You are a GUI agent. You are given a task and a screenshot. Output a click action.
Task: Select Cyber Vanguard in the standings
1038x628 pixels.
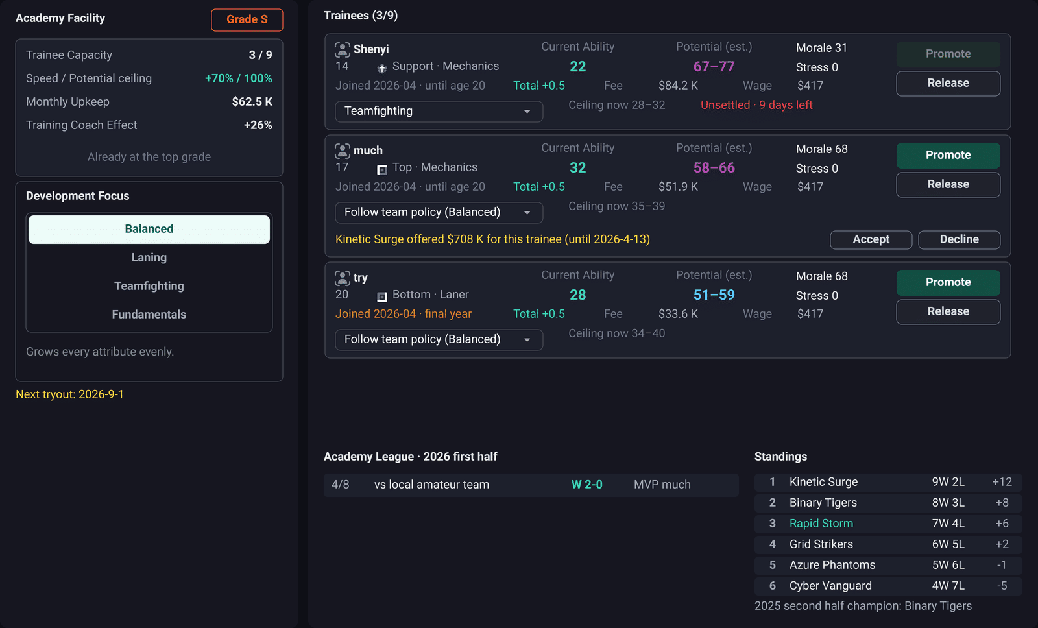tap(888, 586)
